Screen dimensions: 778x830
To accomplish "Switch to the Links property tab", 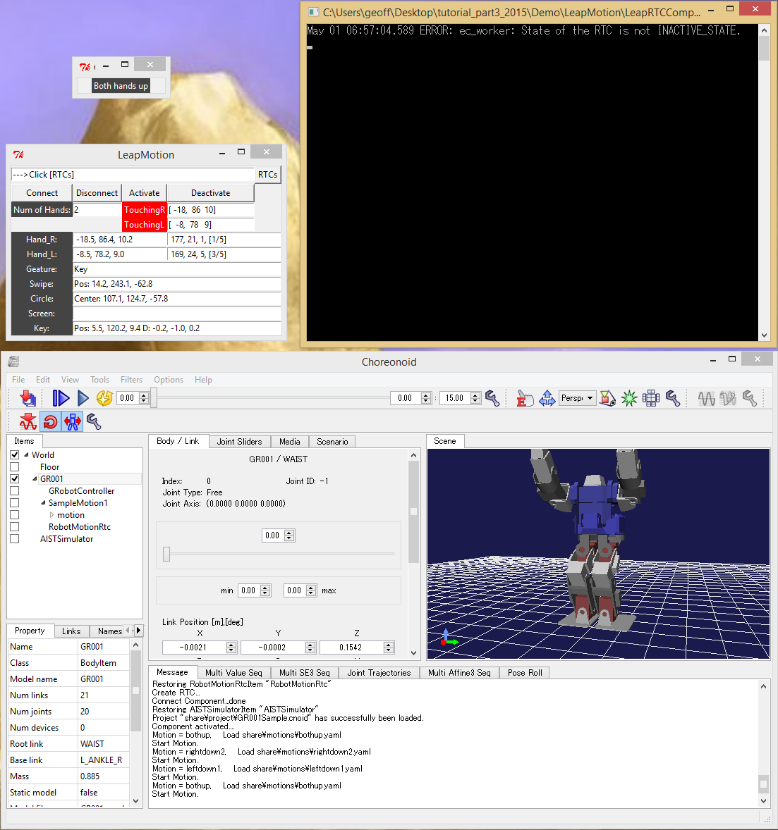I will [x=71, y=631].
